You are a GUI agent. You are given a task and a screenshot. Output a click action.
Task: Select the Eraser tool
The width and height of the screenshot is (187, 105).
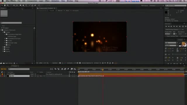click(x=35, y=5)
